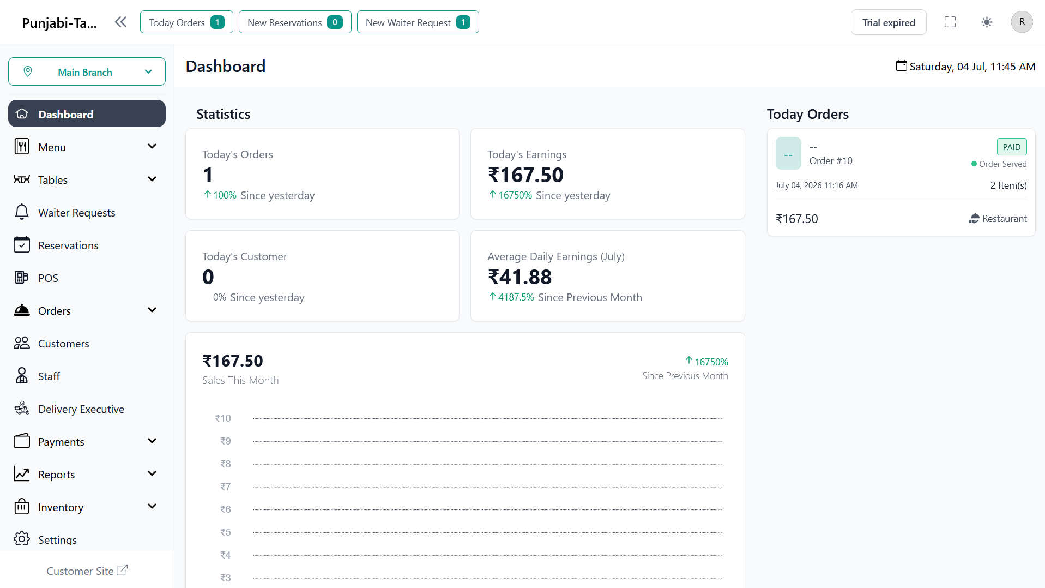This screenshot has width=1045, height=588.
Task: Toggle light/dark theme sun icon
Action: pos(987,22)
